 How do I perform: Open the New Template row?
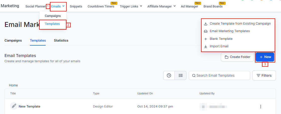point(140,106)
